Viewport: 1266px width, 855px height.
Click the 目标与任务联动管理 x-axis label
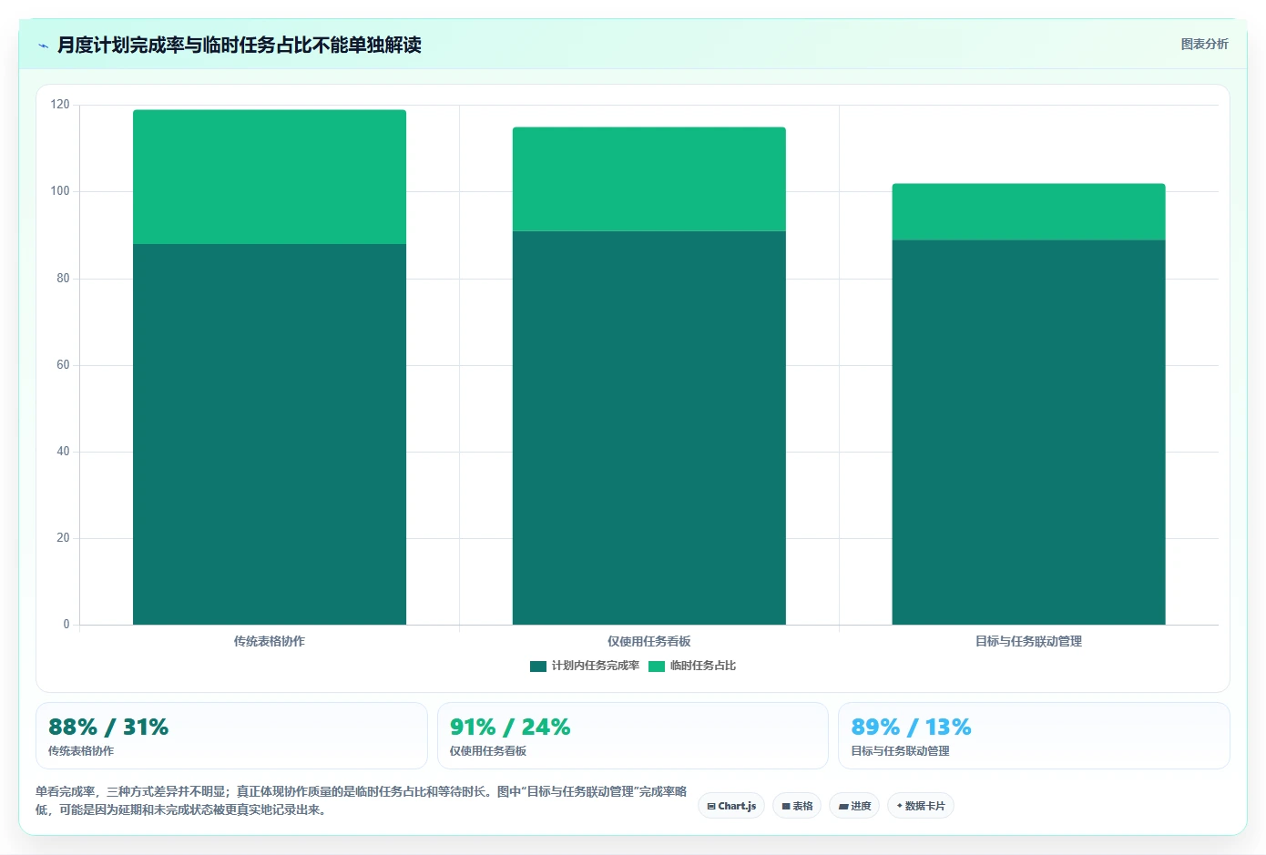tap(1028, 641)
